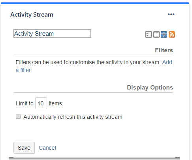Focus the Activity Stream title text field
192x160 pixels.
click(x=52, y=34)
